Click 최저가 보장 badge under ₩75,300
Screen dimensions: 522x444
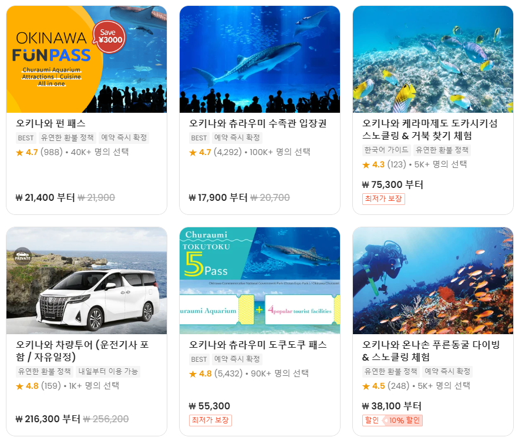point(383,199)
